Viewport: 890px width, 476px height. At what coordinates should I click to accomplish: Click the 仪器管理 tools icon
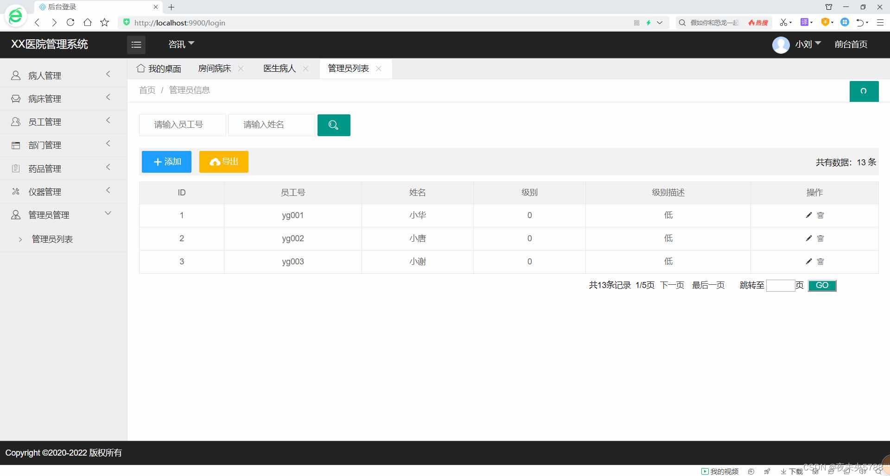pos(16,191)
